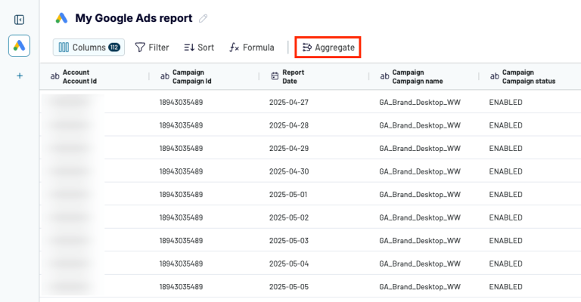Open the Formula editor
Image resolution: width=581 pixels, height=302 pixels.
coord(252,47)
